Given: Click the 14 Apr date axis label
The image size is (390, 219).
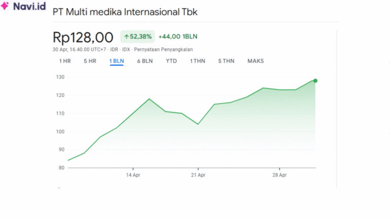Looking at the screenshot, I should coord(133,175).
